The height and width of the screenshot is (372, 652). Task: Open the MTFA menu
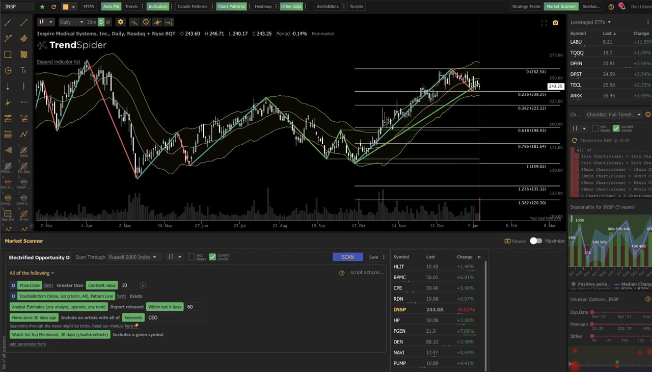coord(89,7)
